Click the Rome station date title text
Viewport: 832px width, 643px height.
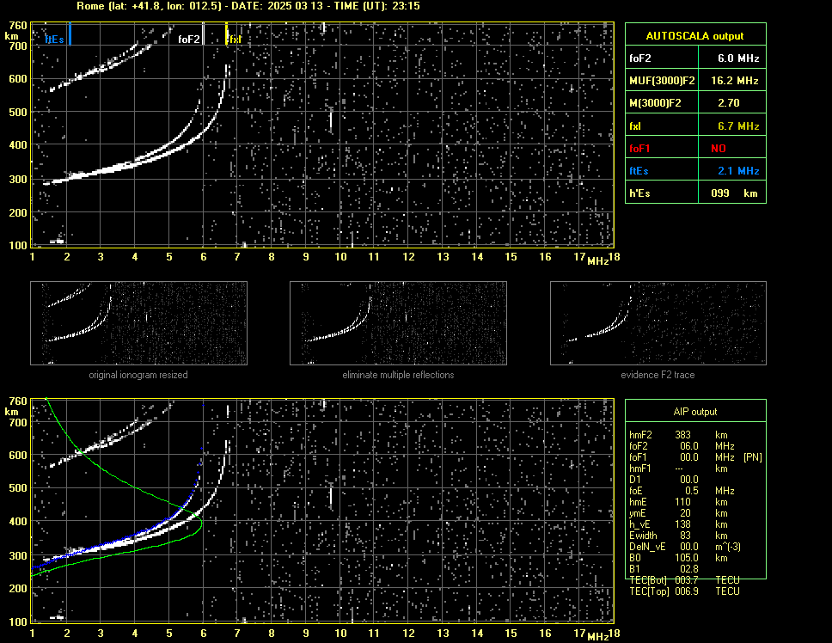[x=248, y=6]
